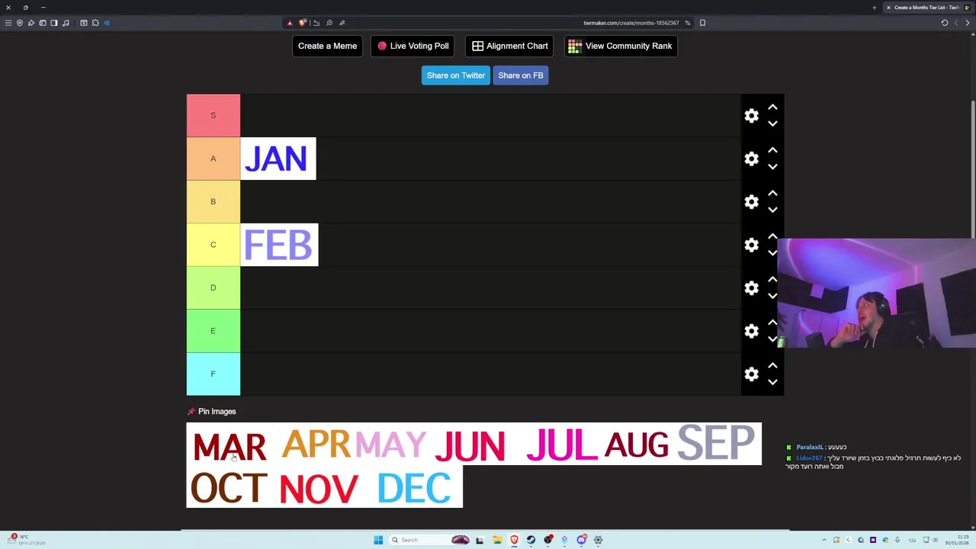976x549 pixels.
Task: Pick the MAY month image
Action: (x=390, y=445)
